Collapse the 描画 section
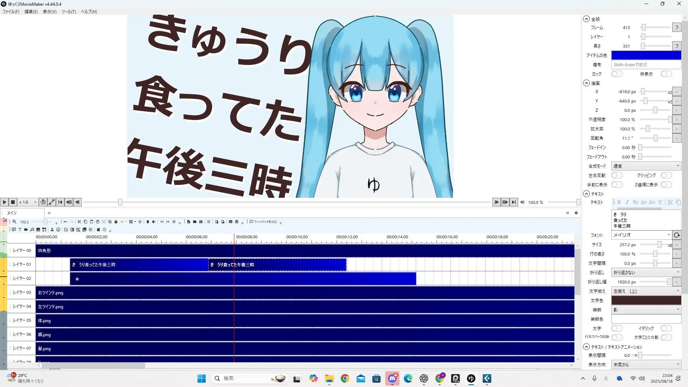Viewport: 688px width, 387px height. [586, 83]
